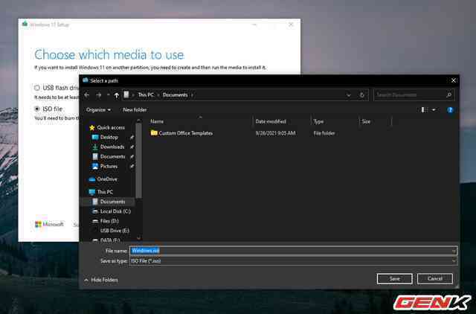Viewport: 476px width, 314px height.
Task: Sort by the Size column
Action: tap(366, 121)
